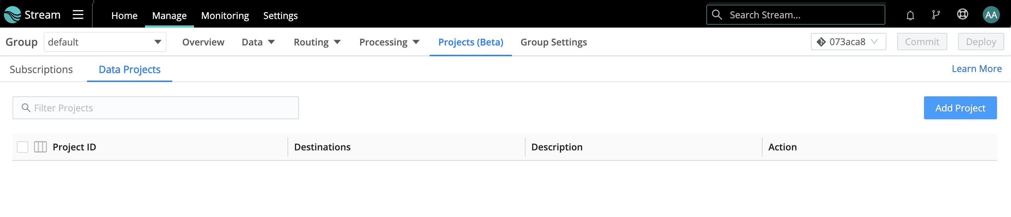Click the column chooser icon in the table header
Screen dimensions: 1011x217
coord(40,147)
